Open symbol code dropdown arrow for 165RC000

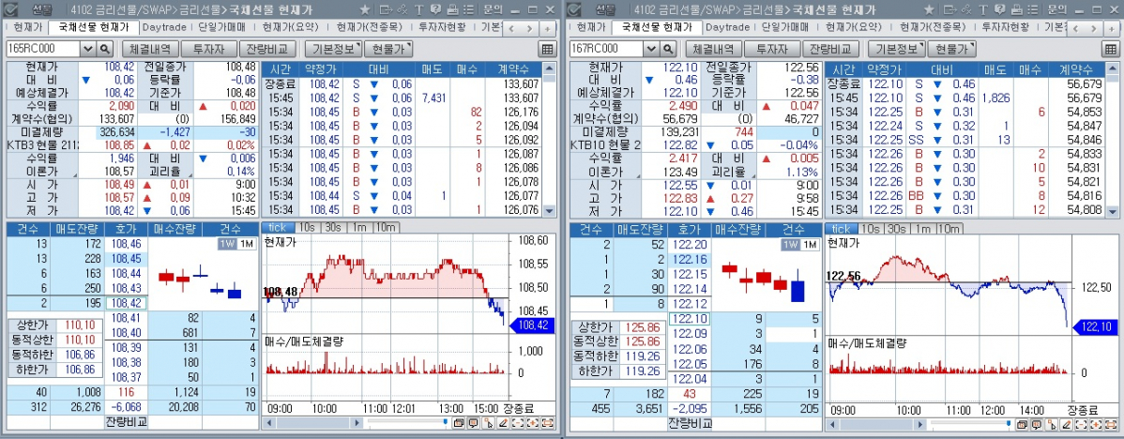point(88,49)
